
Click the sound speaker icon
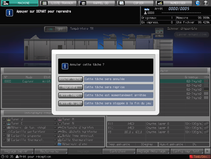[x=198, y=3]
